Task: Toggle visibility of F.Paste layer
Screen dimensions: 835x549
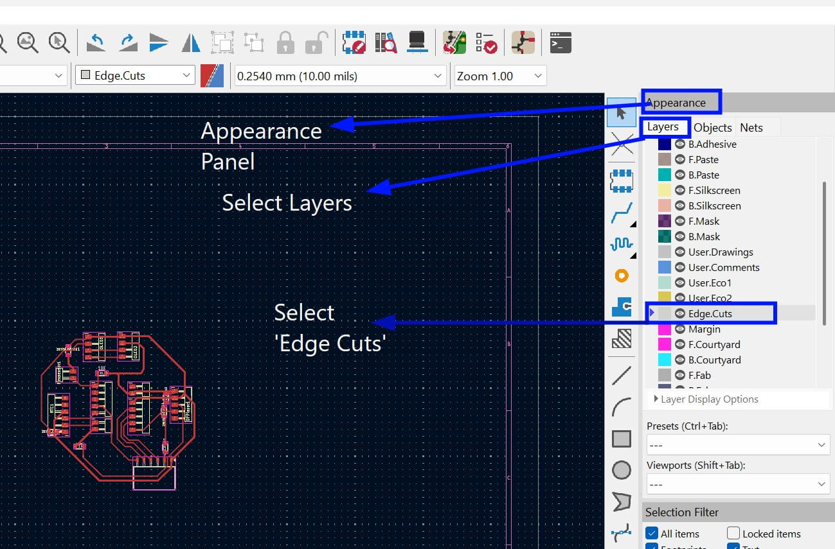Action: [x=680, y=160]
